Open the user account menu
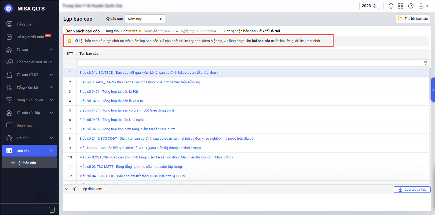The image size is (435, 215). point(423,6)
